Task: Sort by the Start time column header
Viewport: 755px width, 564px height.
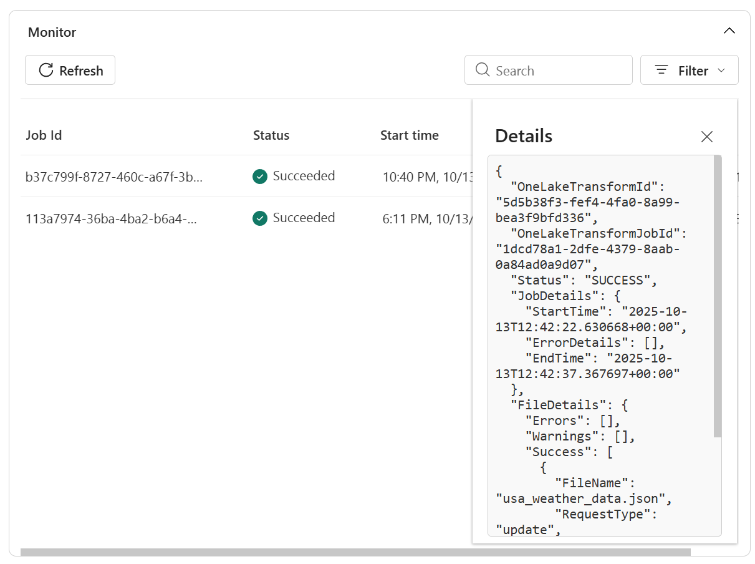Action: (409, 135)
